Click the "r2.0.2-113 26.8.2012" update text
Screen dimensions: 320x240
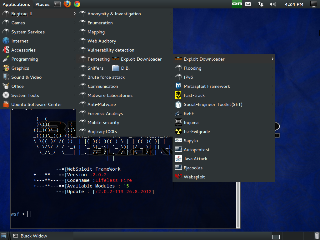(x=123, y=192)
